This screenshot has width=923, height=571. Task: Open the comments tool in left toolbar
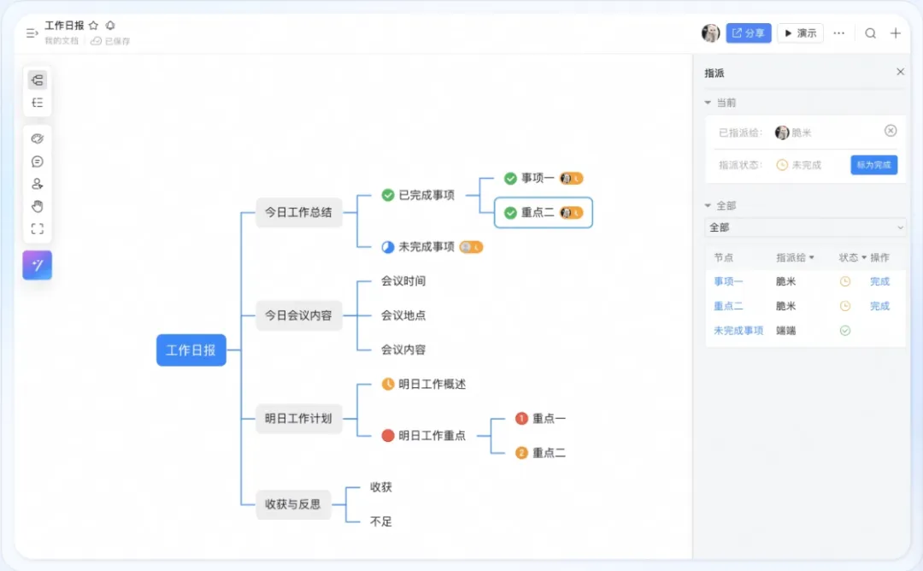[37, 162]
